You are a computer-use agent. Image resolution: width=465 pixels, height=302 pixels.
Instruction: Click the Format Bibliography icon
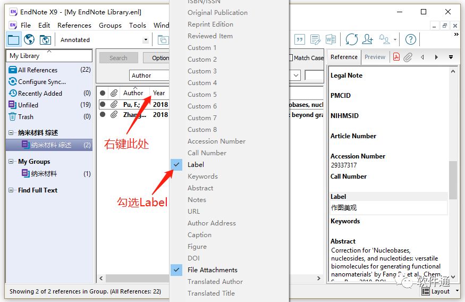coord(315,39)
